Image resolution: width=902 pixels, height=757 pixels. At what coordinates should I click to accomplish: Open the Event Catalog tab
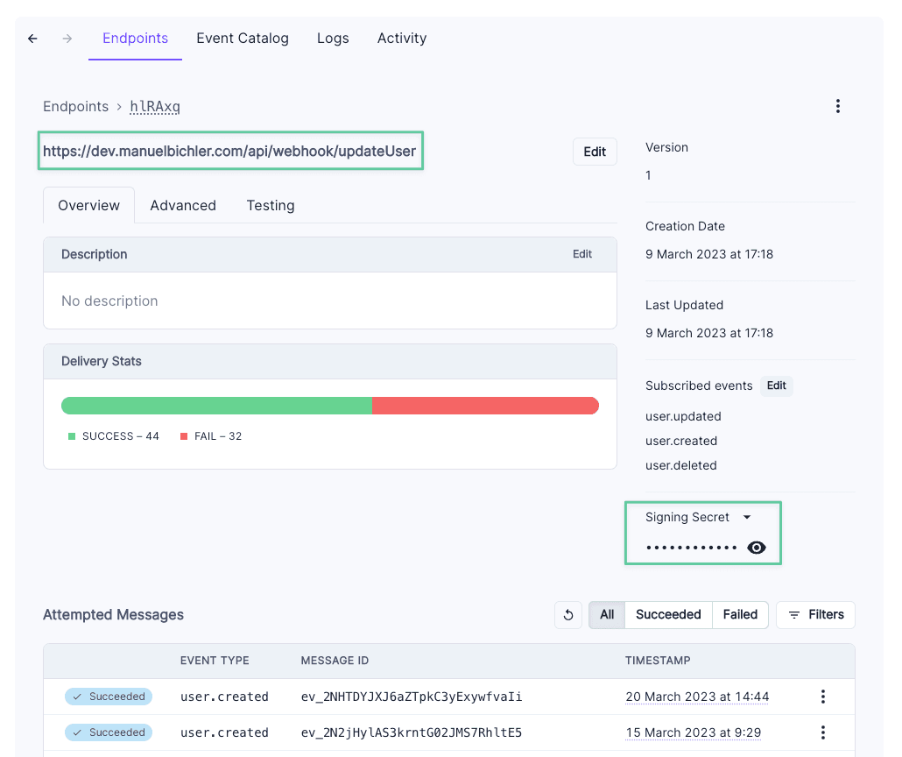243,38
